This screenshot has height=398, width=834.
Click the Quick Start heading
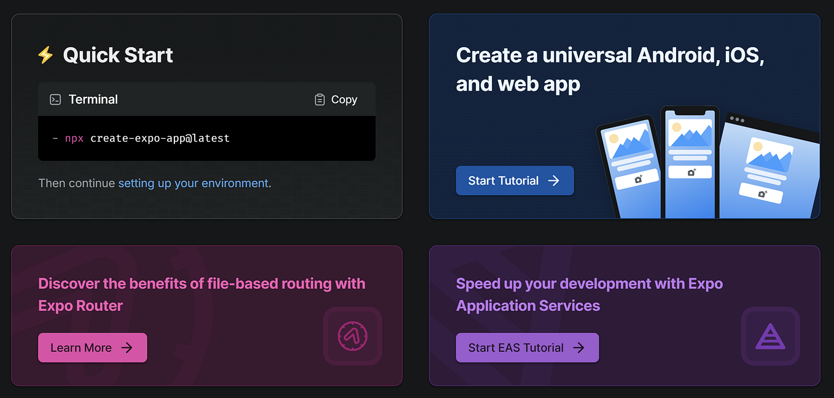tap(117, 55)
